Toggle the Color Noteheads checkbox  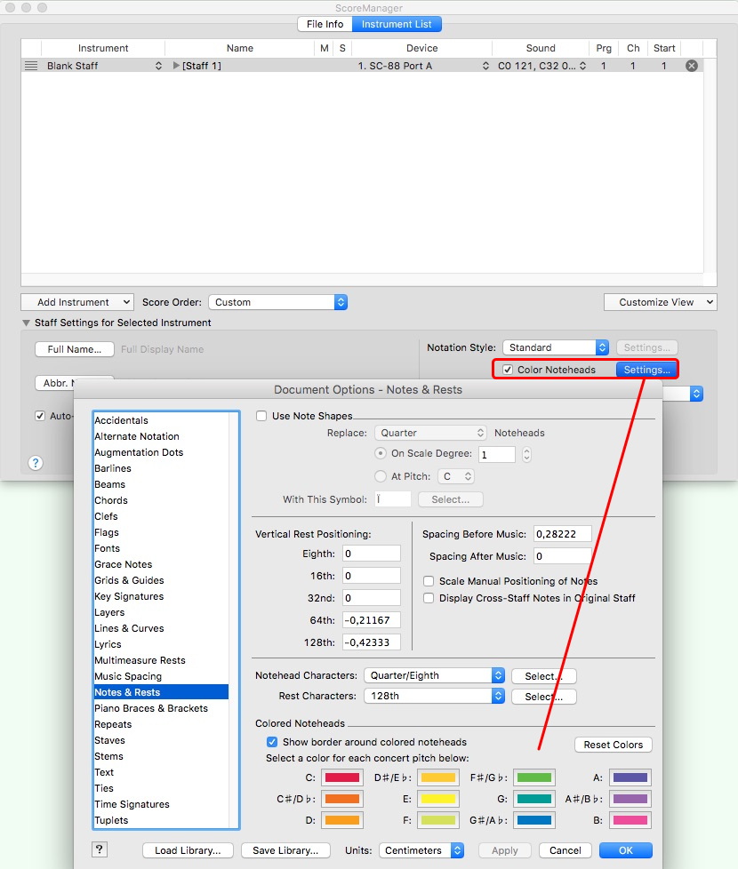508,370
